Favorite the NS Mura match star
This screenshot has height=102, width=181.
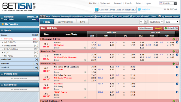tap(85, 89)
